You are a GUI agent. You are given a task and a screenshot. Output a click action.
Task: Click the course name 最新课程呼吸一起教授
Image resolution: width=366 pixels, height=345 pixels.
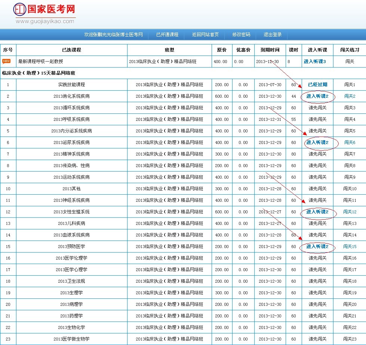tap(41, 62)
